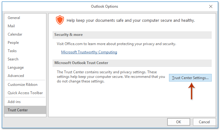Select Quick Access Toolbar category
The width and height of the screenshot is (220, 130).
(25, 93)
